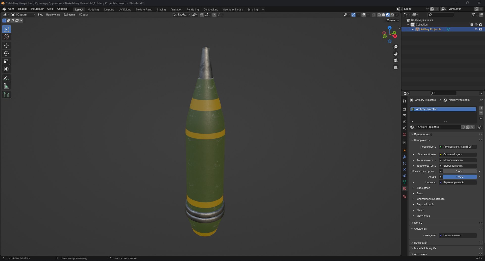Toggle camera view icon in viewport
Viewport: 485px width, 261px height.
pos(396,60)
